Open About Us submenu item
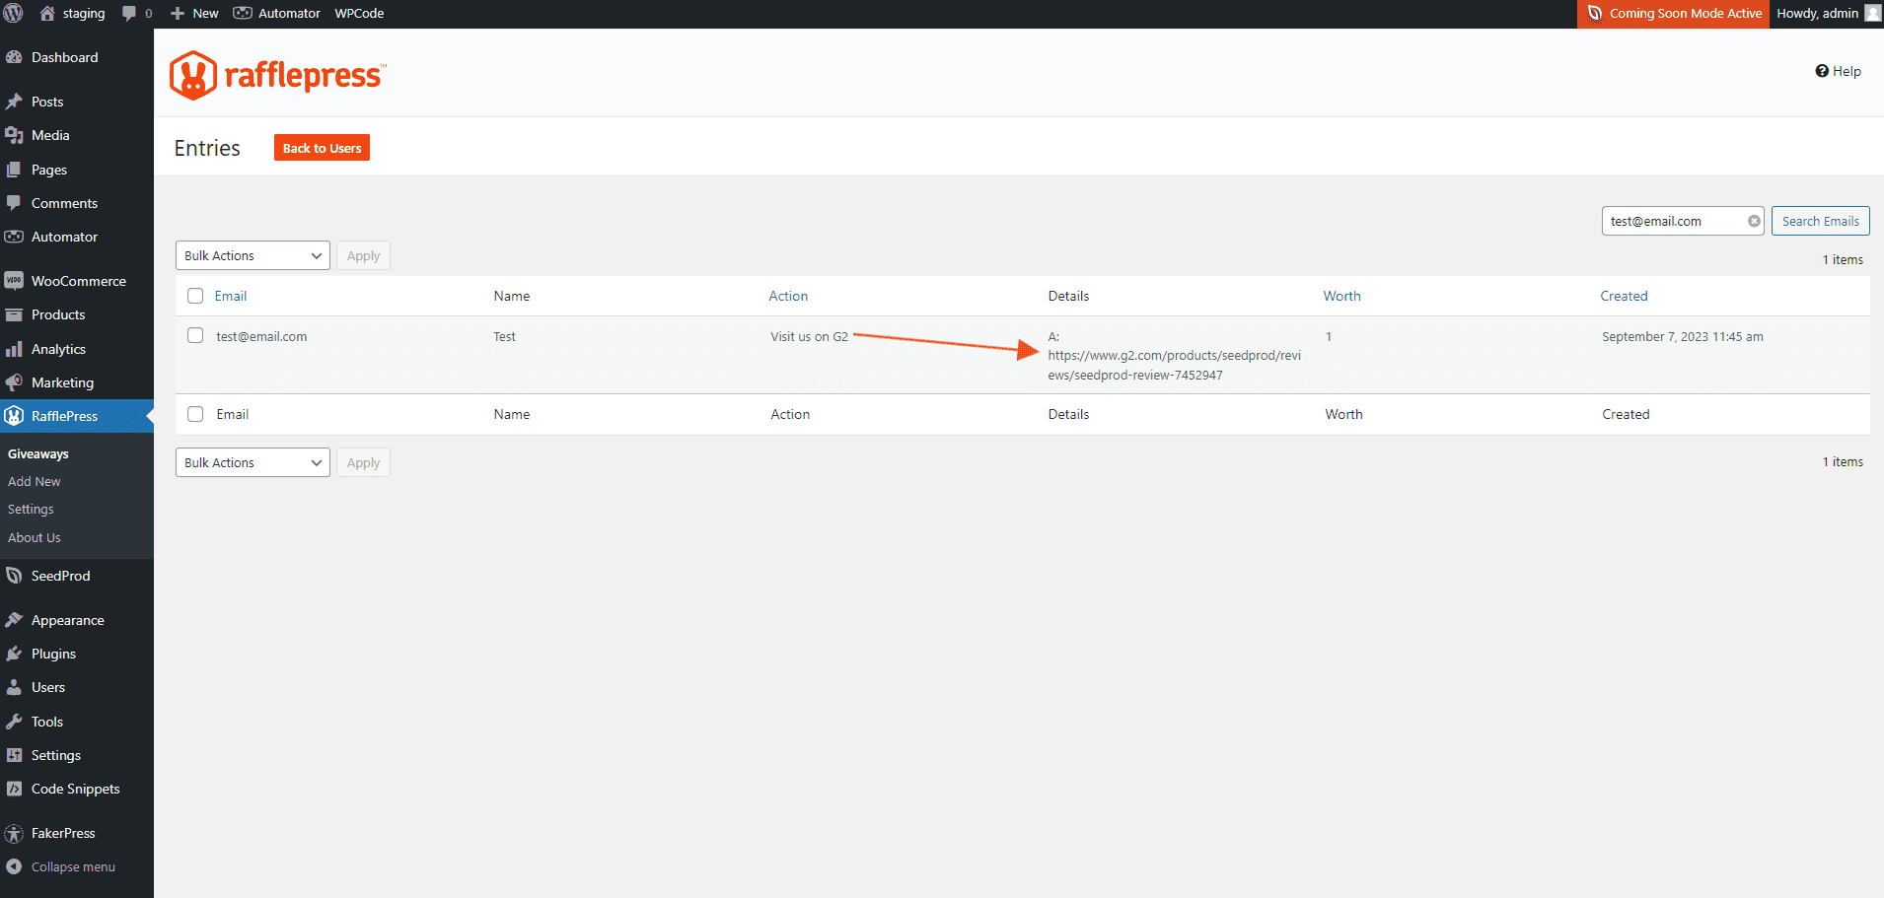The width and height of the screenshot is (1884, 898). click(35, 538)
